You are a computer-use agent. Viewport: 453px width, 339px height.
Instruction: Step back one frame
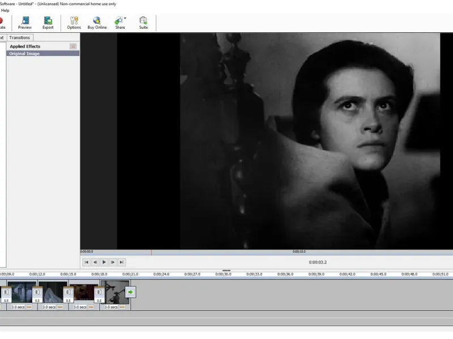point(95,262)
